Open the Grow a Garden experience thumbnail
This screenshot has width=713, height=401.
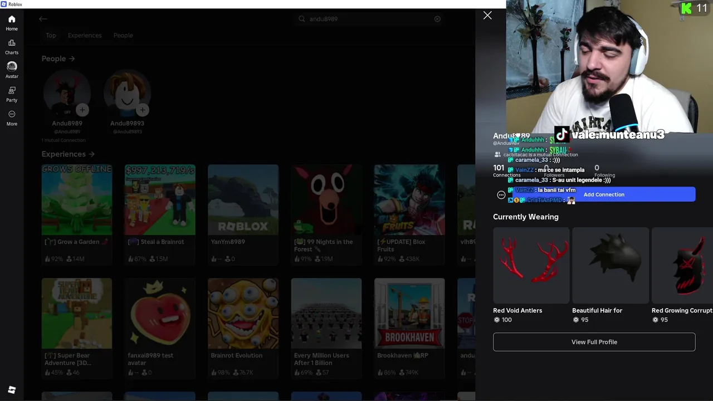pos(77,199)
